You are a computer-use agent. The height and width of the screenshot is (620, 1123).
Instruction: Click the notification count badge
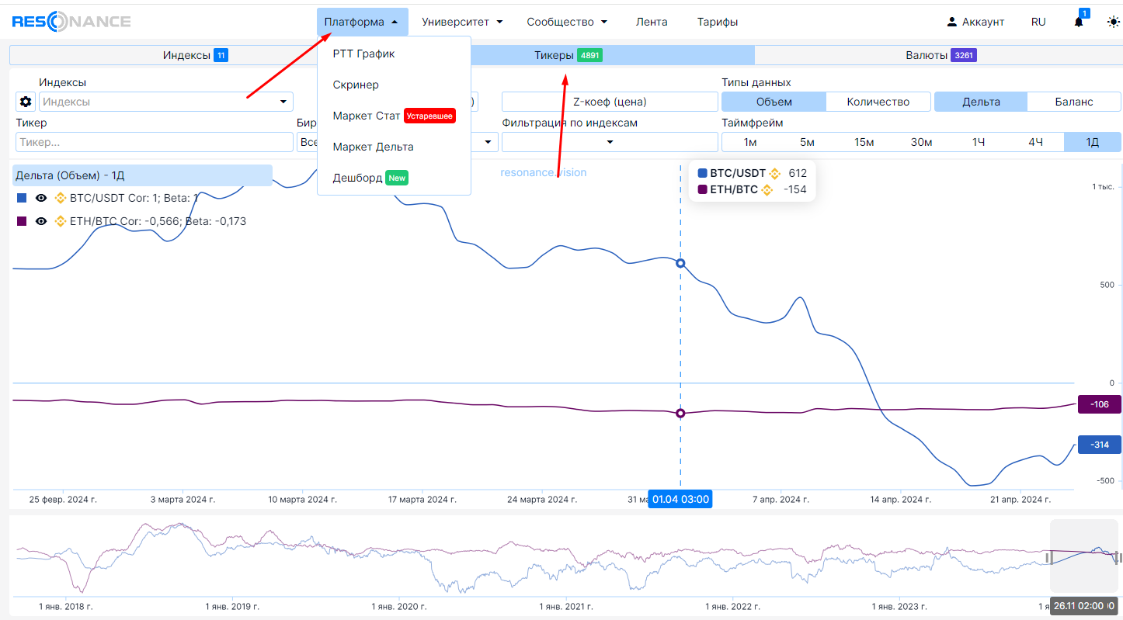click(x=1084, y=13)
